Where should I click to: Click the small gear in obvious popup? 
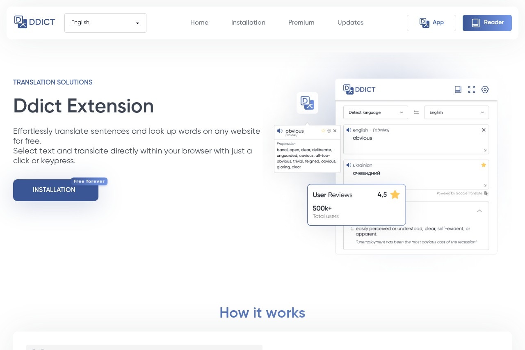329,131
